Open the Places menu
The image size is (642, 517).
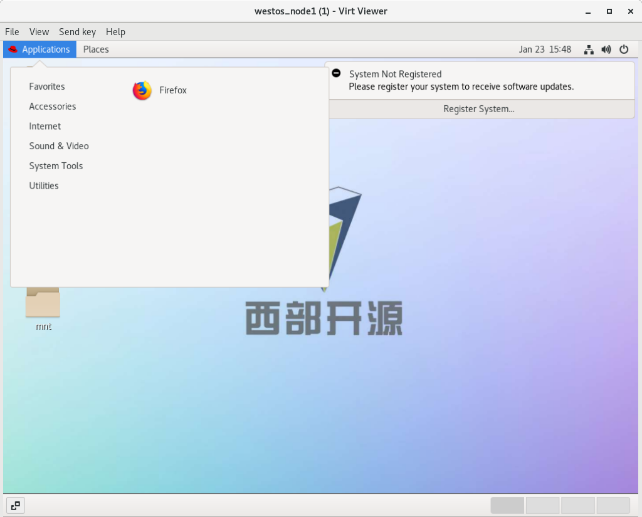(x=96, y=50)
